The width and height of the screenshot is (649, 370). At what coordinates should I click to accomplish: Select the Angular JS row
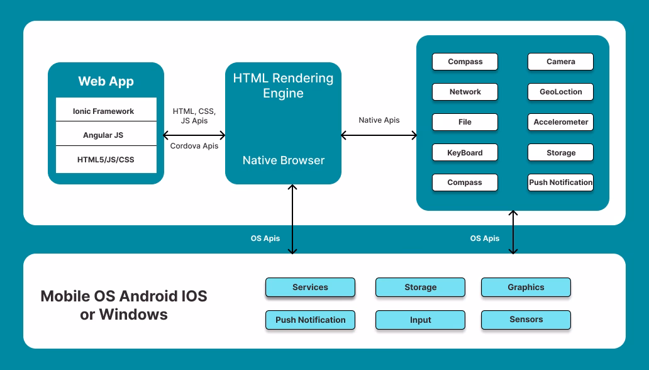pos(106,134)
